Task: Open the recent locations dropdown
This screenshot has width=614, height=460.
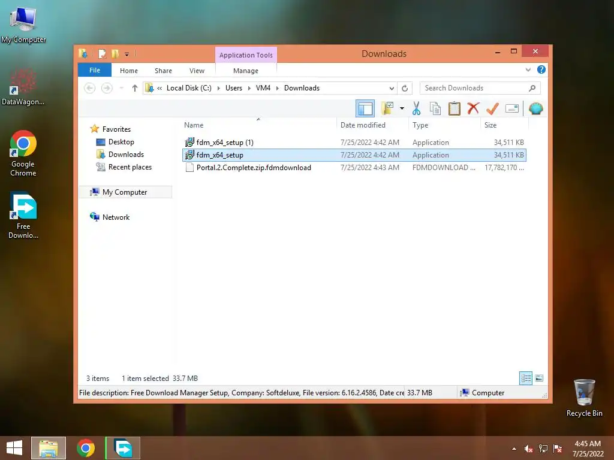Action: [121, 88]
